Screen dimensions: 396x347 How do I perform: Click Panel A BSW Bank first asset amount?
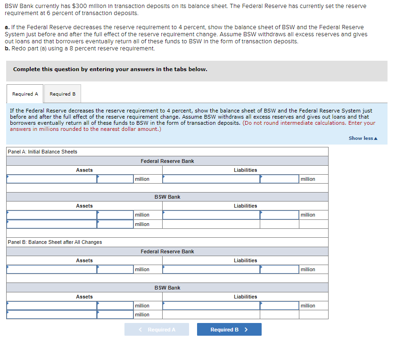pyautogui.click(x=115, y=215)
